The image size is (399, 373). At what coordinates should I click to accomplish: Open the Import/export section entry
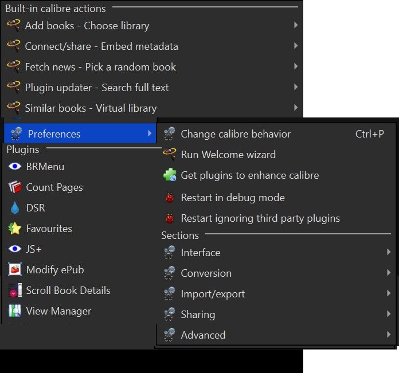[x=276, y=294]
